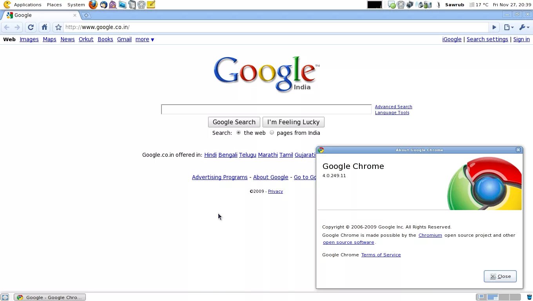Open a new tab with the plus button
Image resolution: width=533 pixels, height=301 pixels.
[86, 15]
